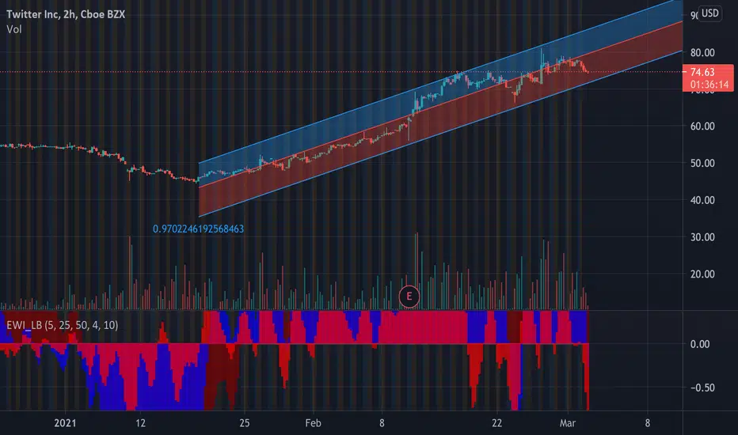Click the 50.00 price axis label

pos(702,163)
